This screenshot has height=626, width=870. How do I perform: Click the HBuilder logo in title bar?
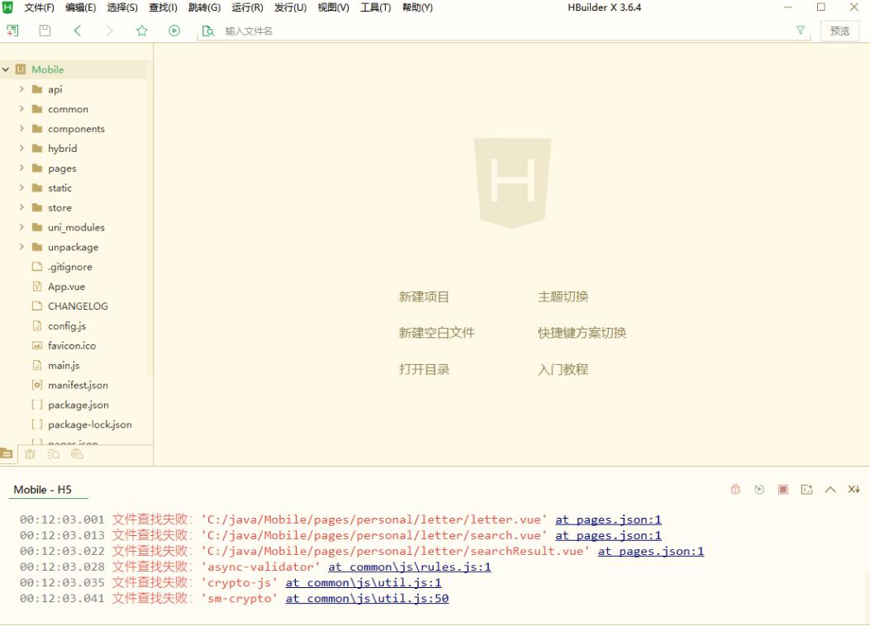pyautogui.click(x=7, y=7)
